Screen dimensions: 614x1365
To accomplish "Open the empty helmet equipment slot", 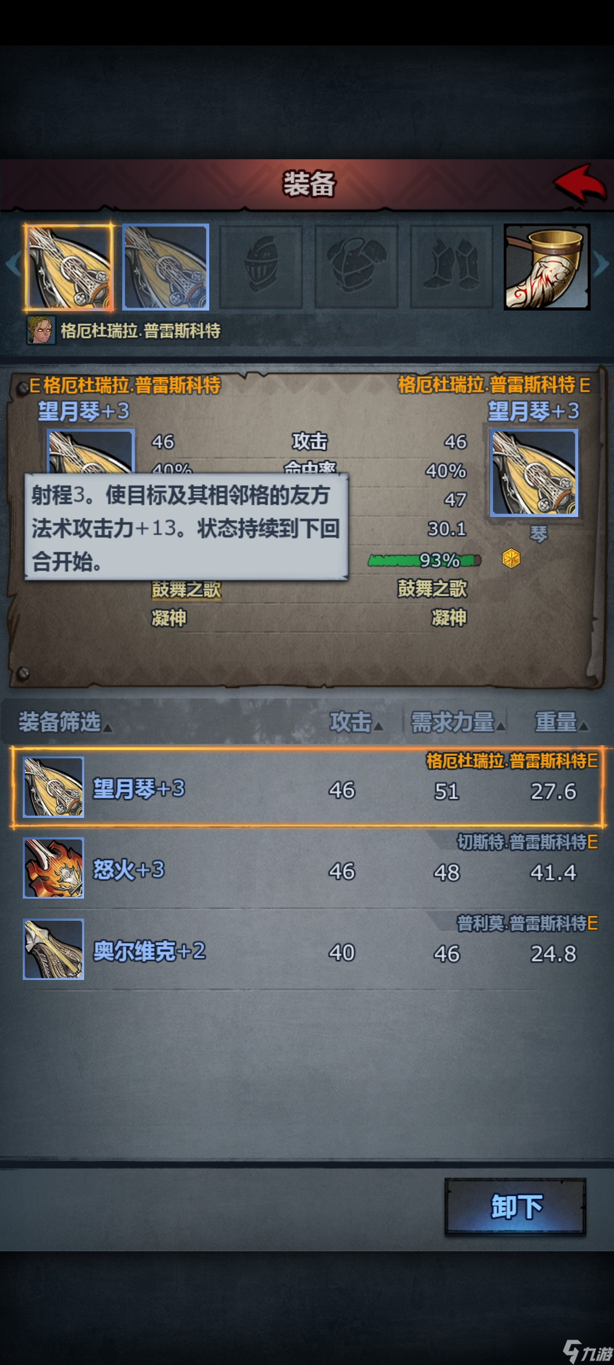I will click(x=261, y=267).
